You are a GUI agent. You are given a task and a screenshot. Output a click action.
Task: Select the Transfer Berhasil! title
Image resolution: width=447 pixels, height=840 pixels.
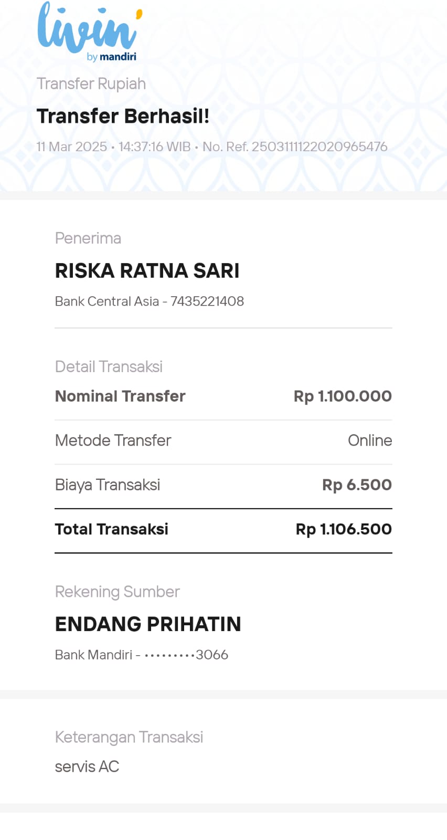[x=123, y=116]
